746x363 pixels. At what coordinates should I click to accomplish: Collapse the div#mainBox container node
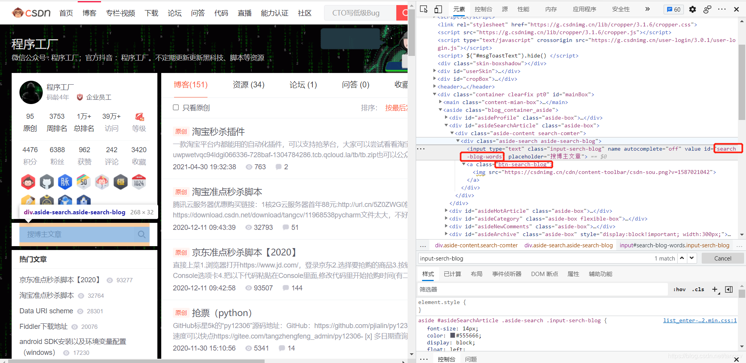[435, 94]
